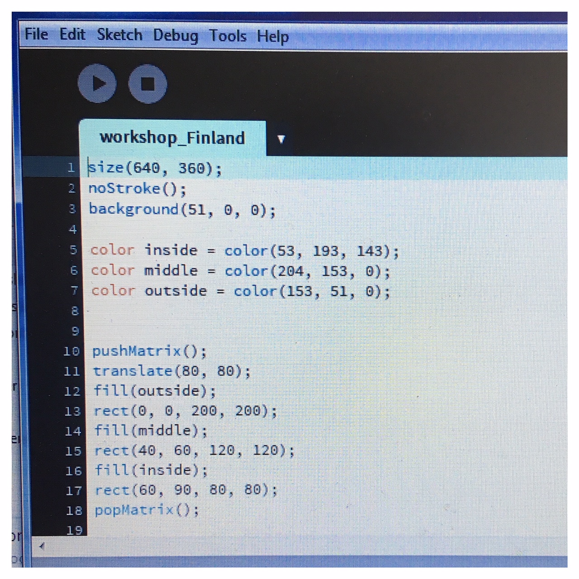
Task: Open the Sketch menu
Action: tap(120, 35)
